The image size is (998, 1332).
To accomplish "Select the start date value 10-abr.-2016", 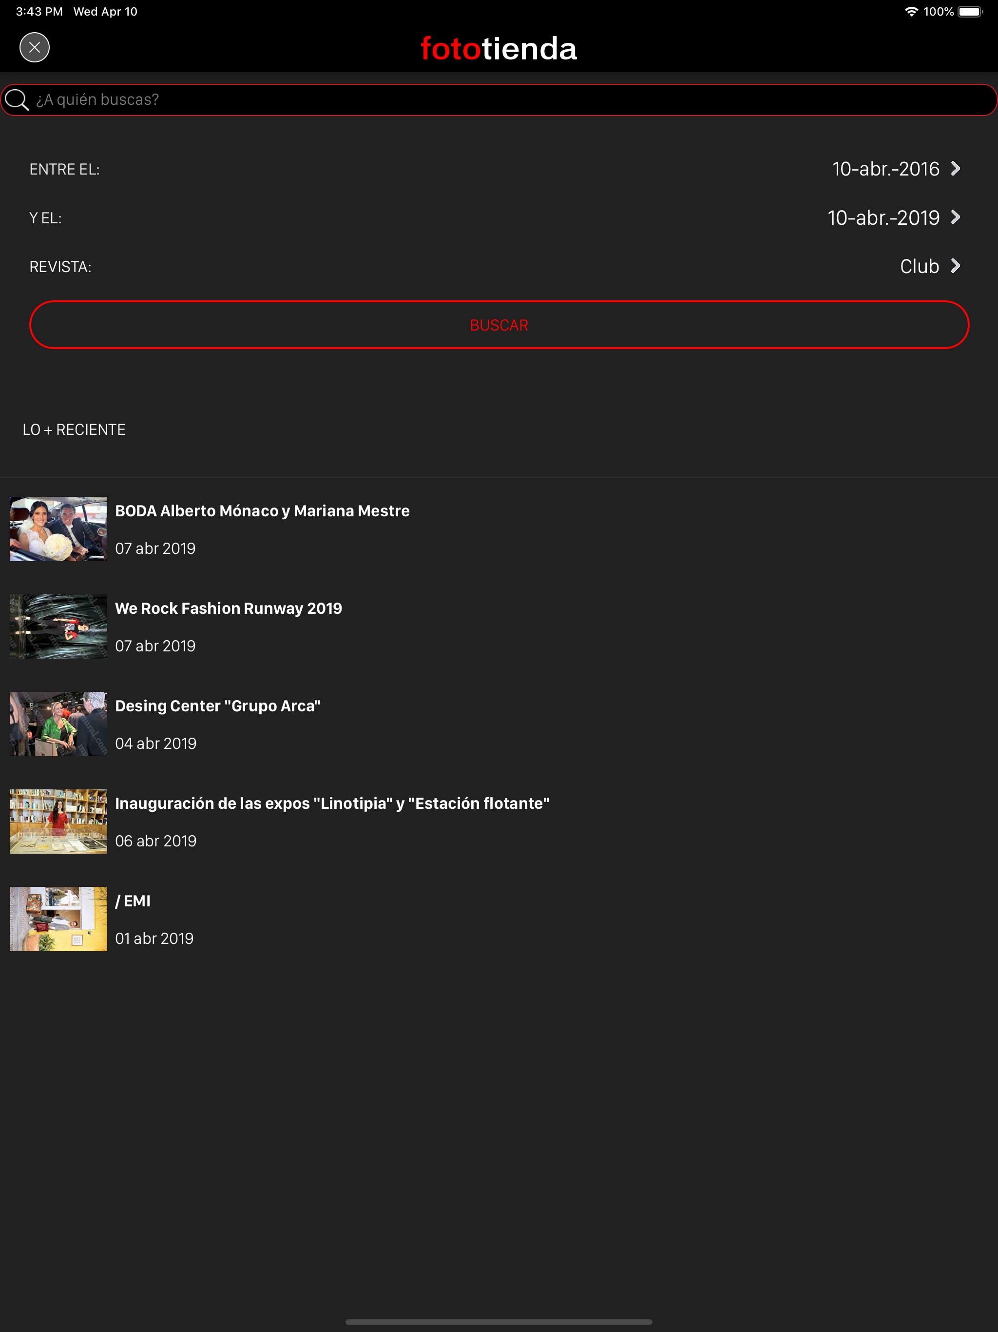I will pos(885,169).
